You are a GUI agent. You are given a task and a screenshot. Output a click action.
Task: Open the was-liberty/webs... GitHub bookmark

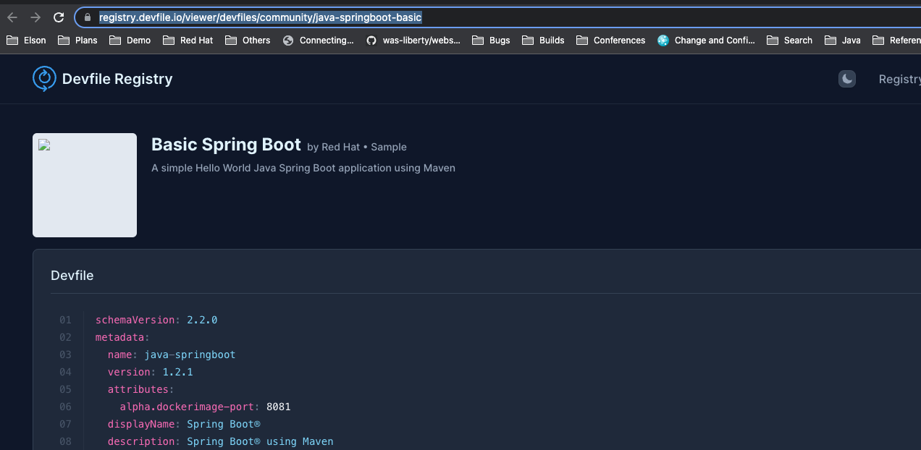click(413, 41)
